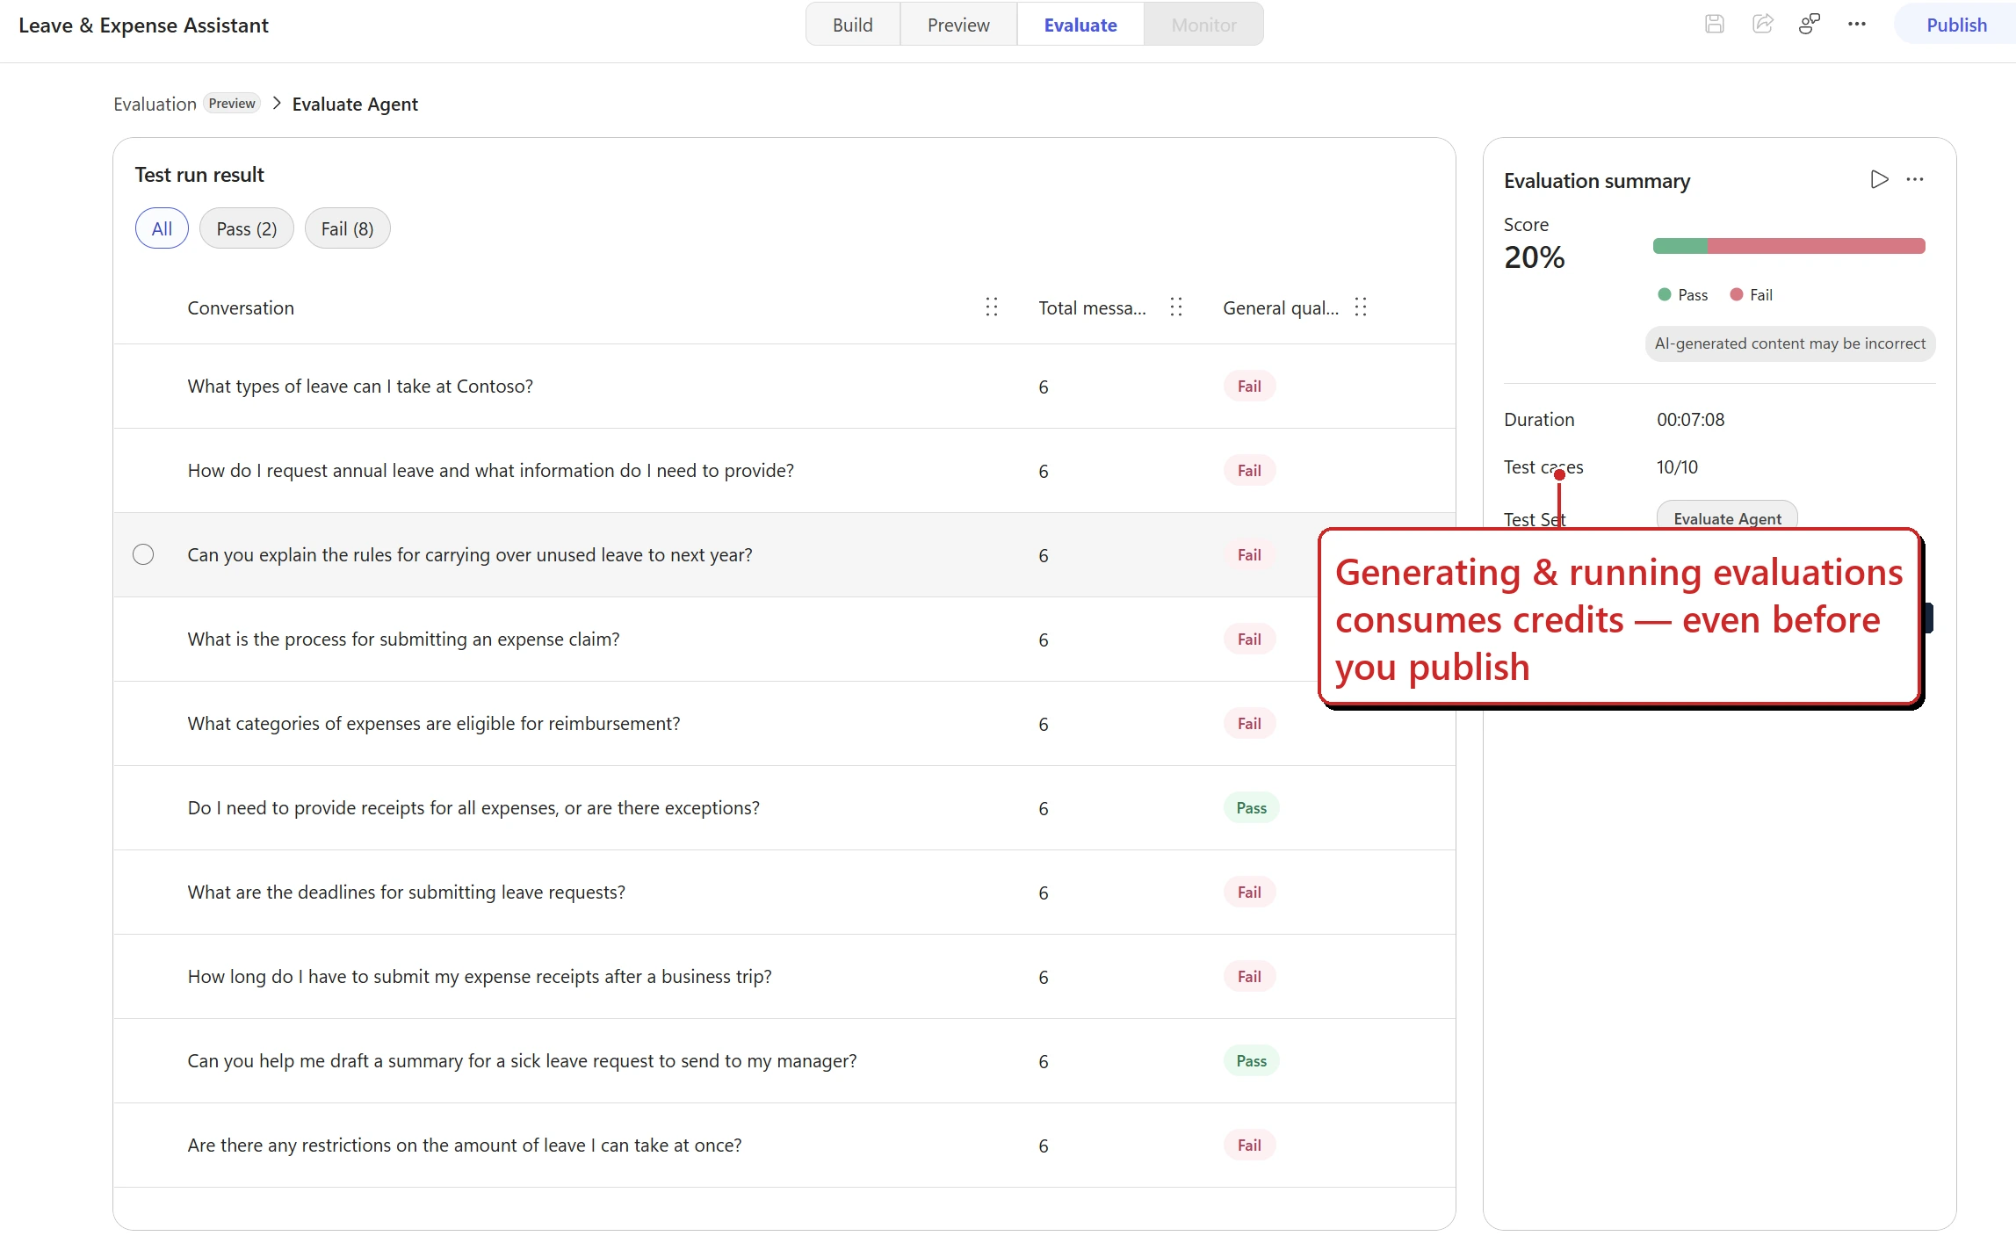This screenshot has height=1236, width=2016.
Task: Click Conversation column drag handle icon
Action: (x=992, y=307)
